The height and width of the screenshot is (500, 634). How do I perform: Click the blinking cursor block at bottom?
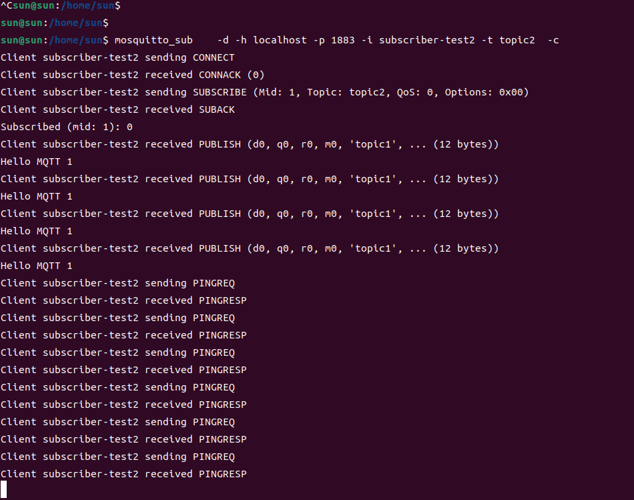coord(3,489)
